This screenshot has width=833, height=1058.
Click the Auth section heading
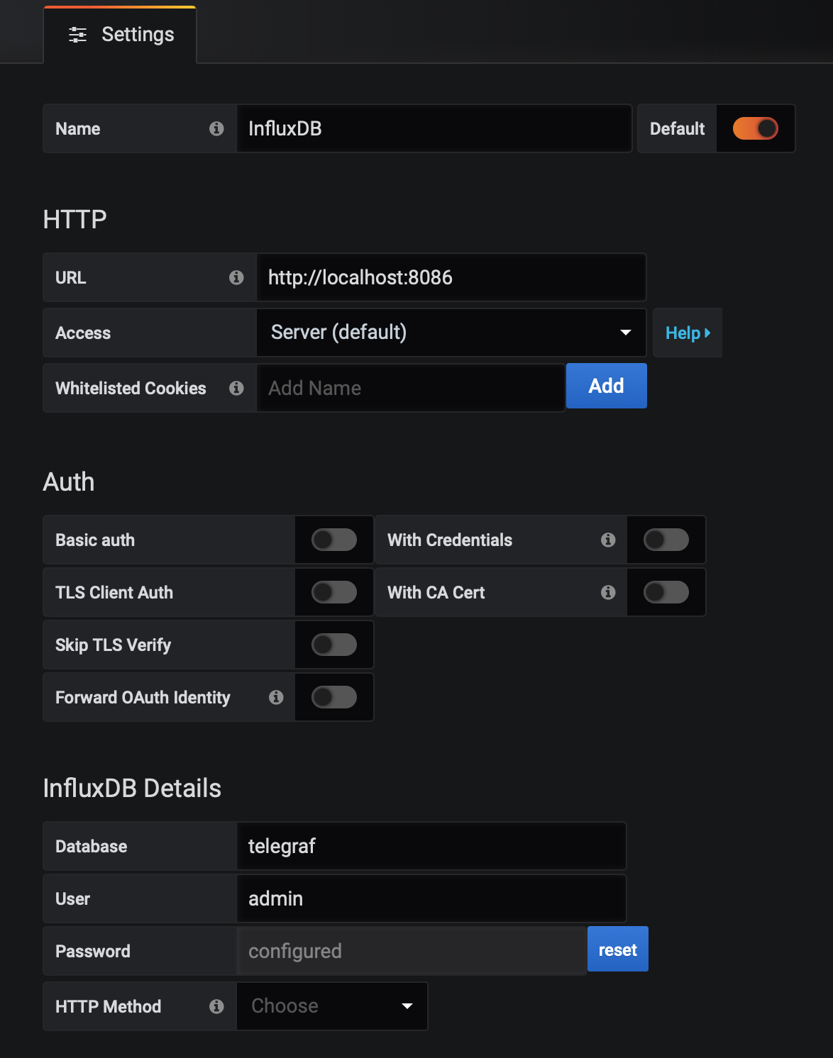(69, 482)
